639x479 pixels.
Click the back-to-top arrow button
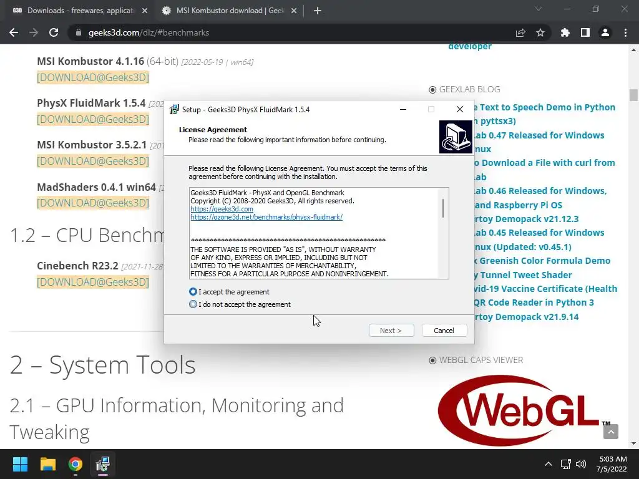click(611, 432)
